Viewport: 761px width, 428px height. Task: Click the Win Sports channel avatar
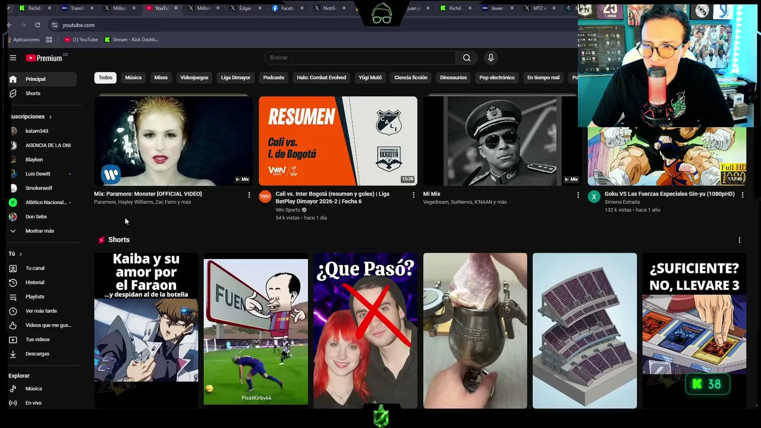tap(265, 197)
